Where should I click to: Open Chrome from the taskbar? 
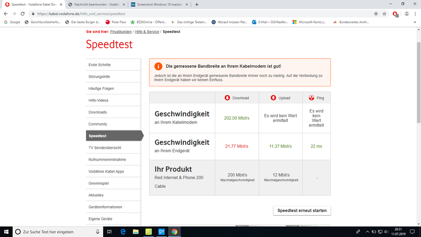tap(174, 232)
